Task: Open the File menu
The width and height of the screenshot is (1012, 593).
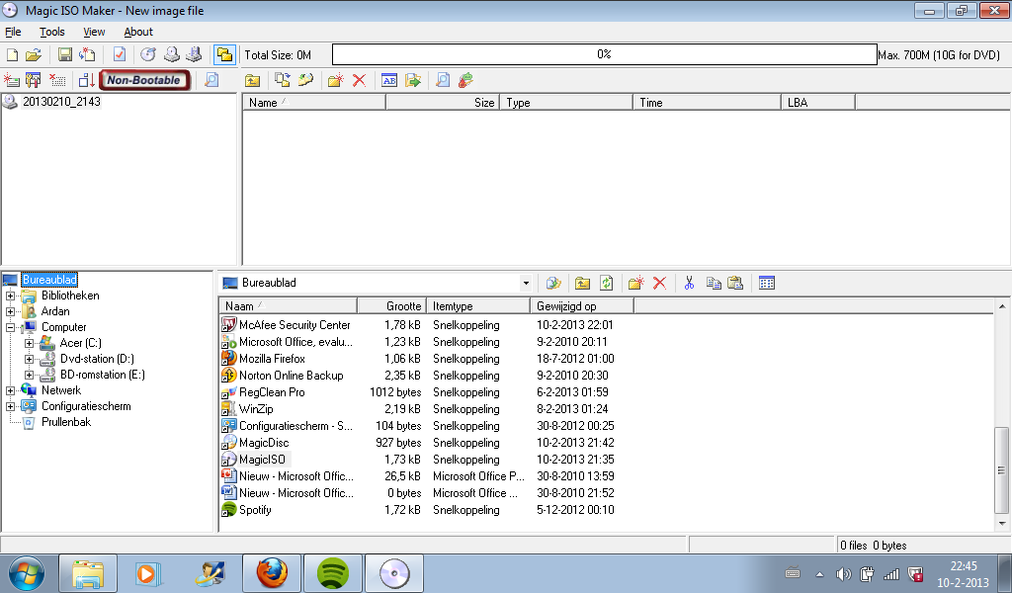Action: point(13,32)
